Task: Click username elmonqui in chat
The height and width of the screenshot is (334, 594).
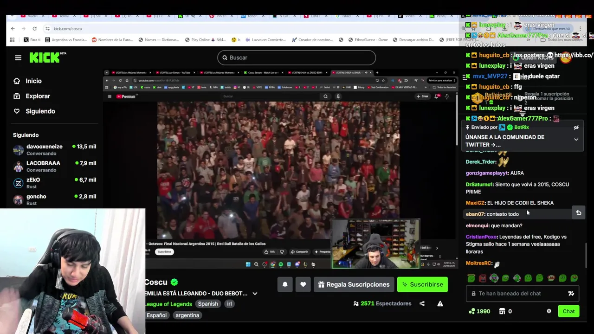Action: (x=477, y=225)
